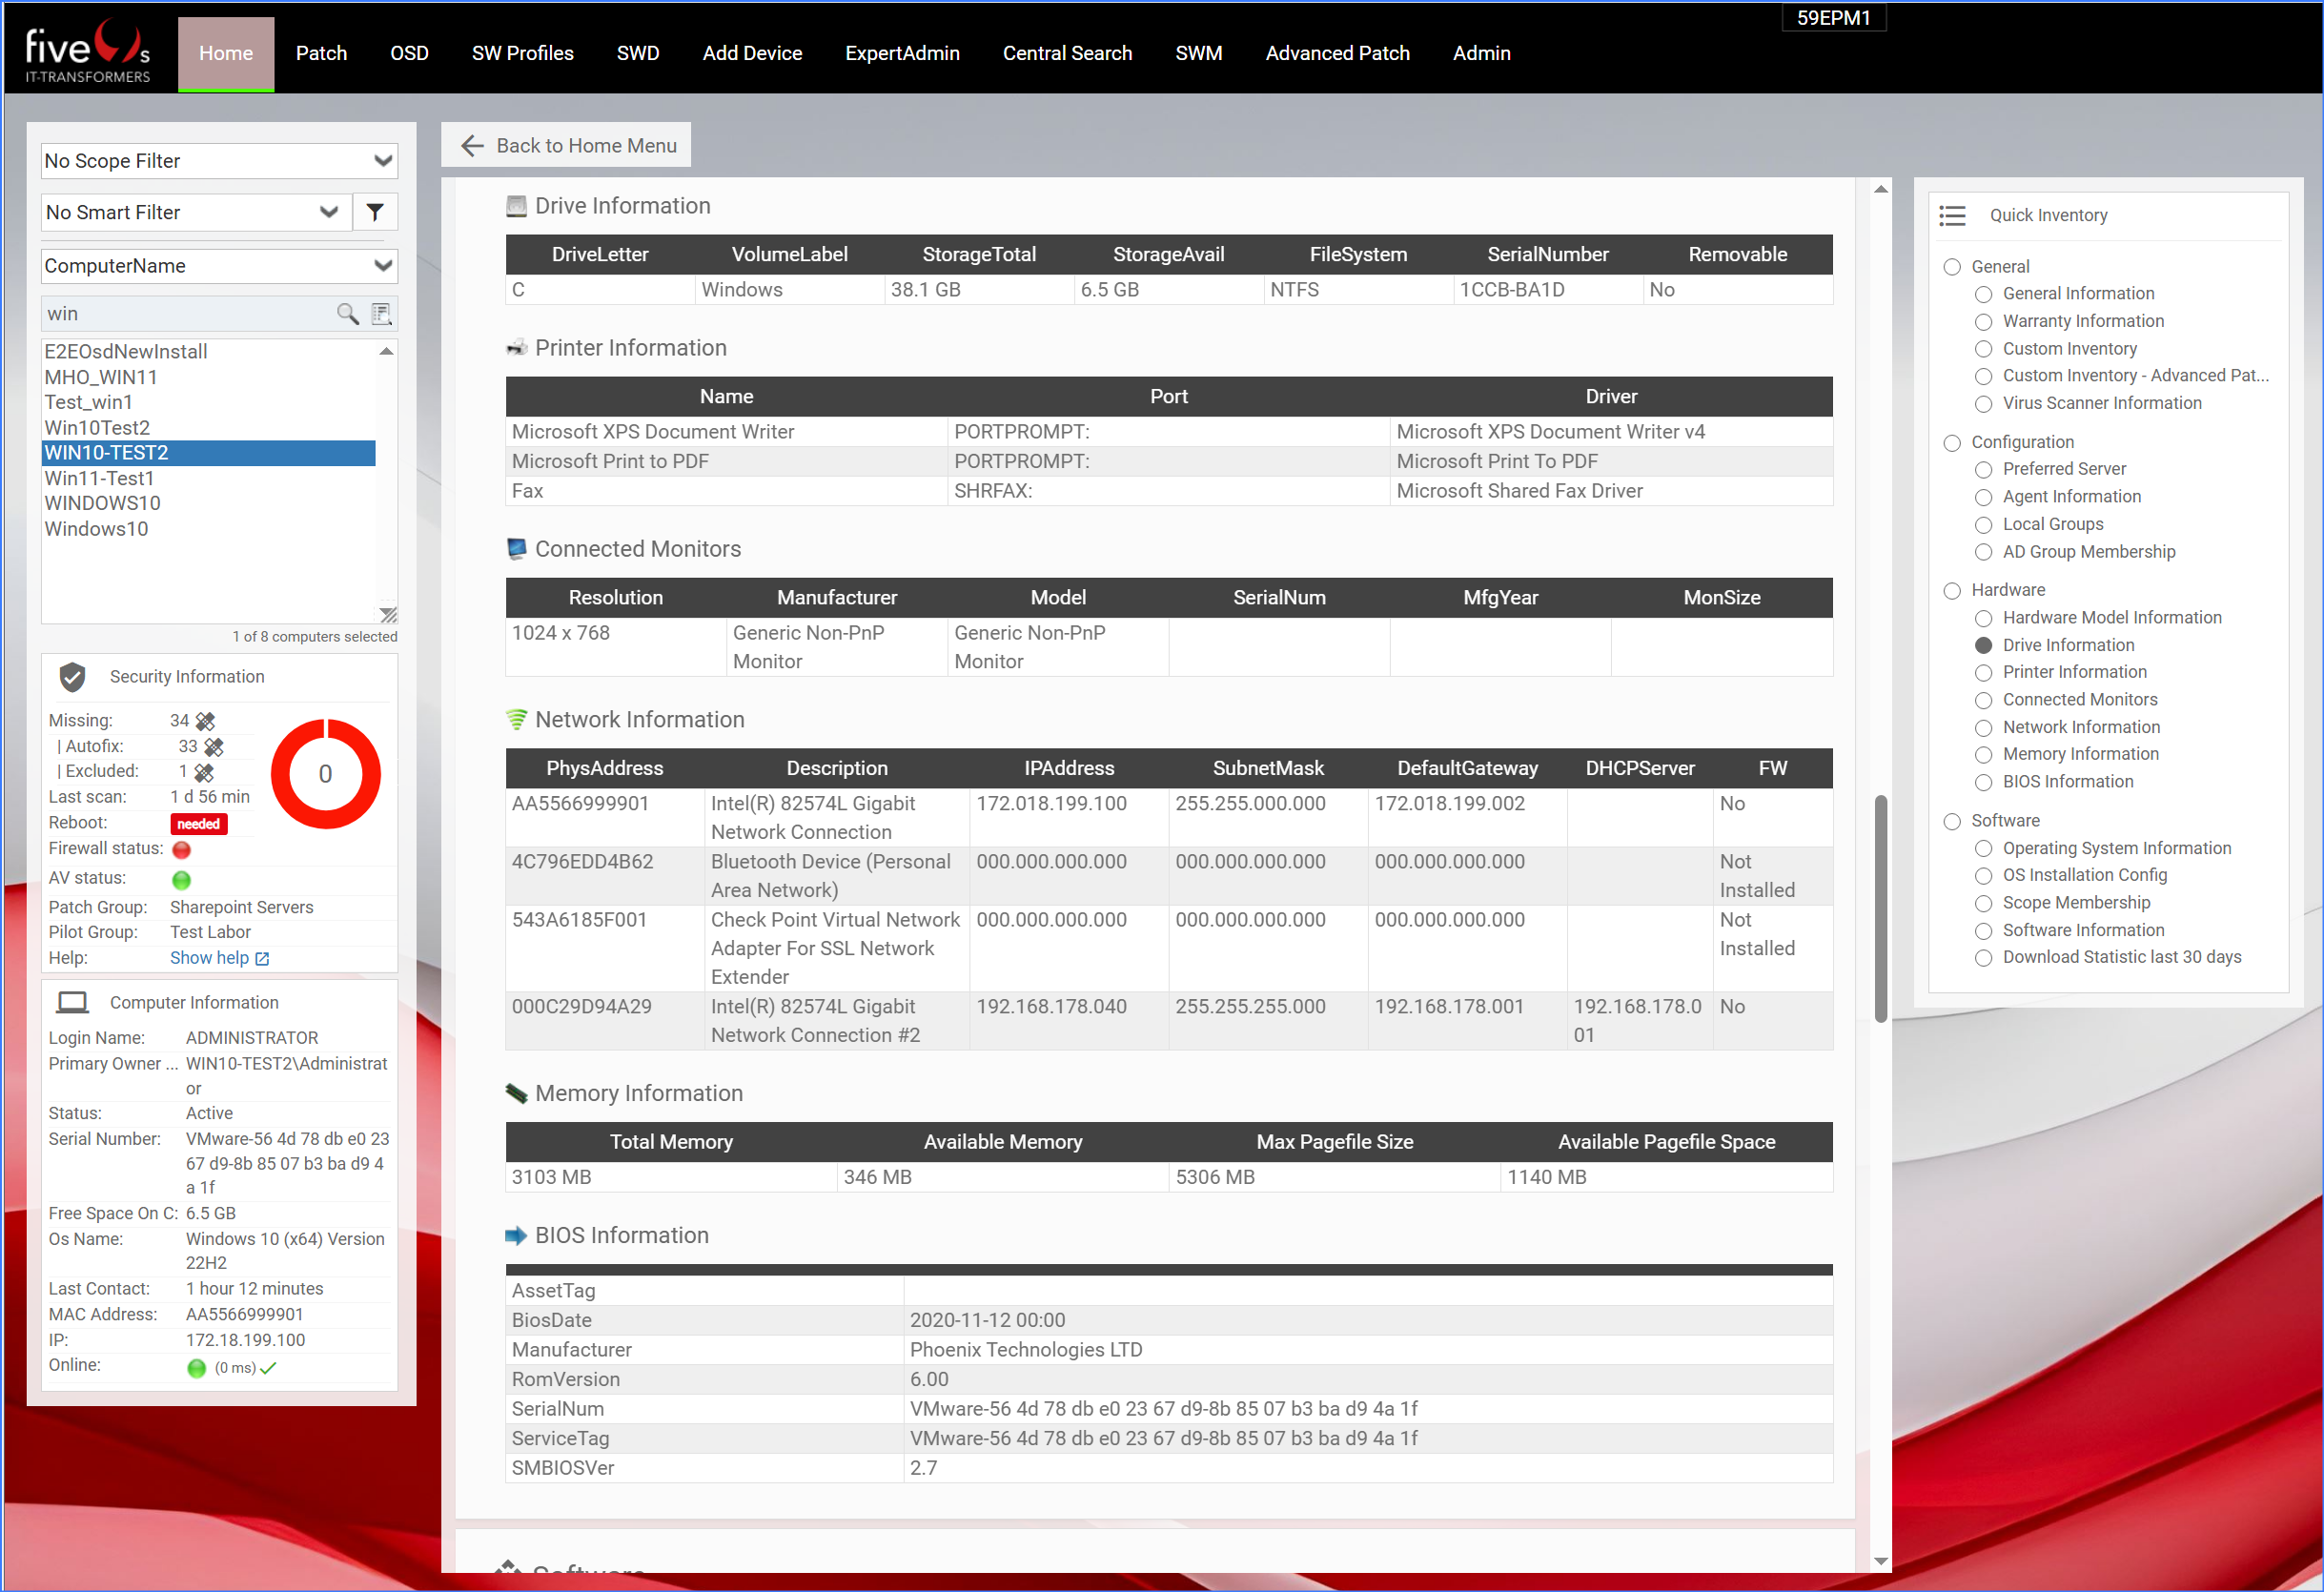Click the smart filter funnel icon
2324x1592 pixels.
[x=375, y=212]
